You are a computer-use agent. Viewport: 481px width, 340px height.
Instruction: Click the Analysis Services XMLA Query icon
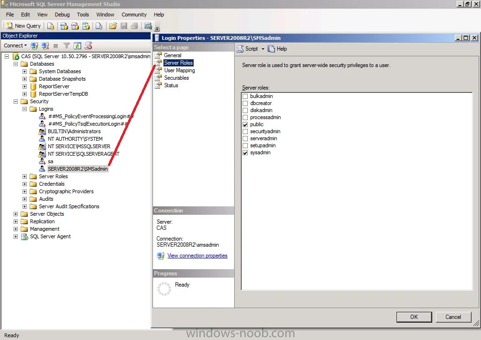(86, 26)
